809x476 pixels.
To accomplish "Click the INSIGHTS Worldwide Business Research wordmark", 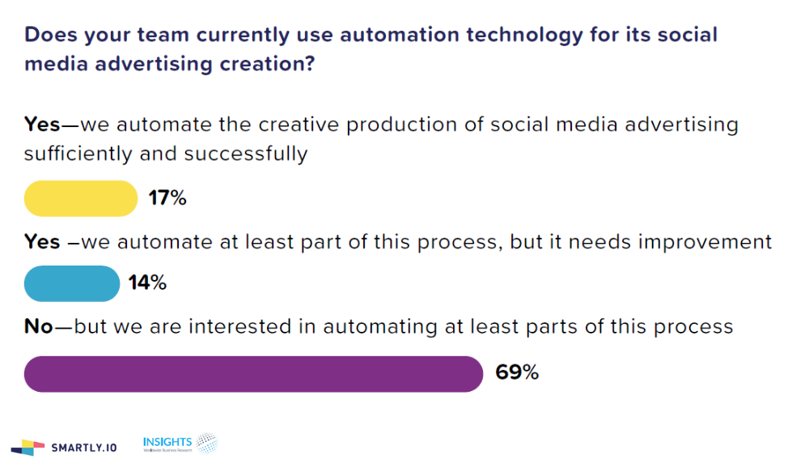I will click(167, 443).
